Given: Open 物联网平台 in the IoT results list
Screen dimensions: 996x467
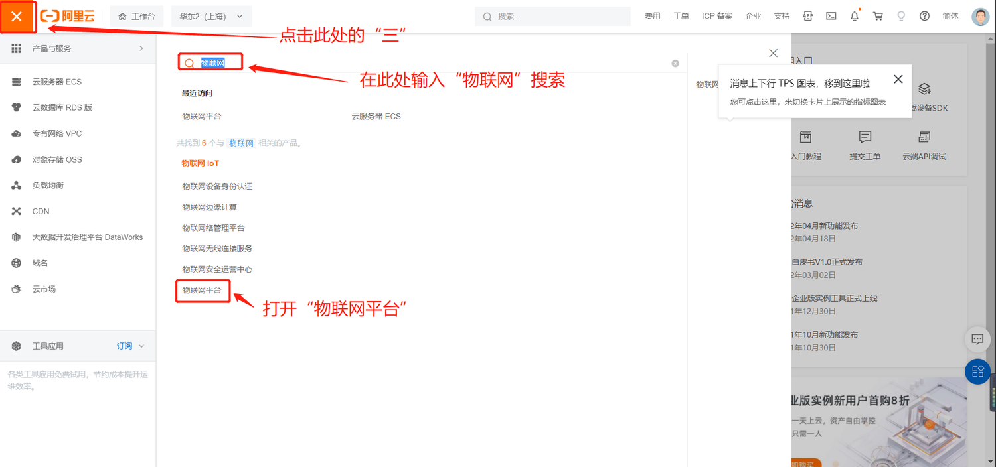Looking at the screenshot, I should [202, 290].
